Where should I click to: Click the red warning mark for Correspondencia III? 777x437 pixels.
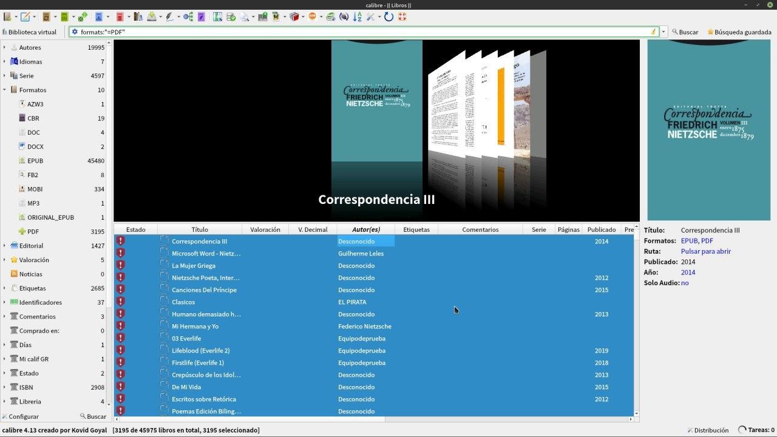coord(120,241)
